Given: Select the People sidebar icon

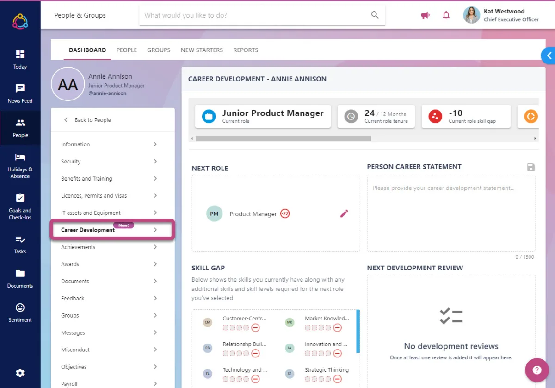Looking at the screenshot, I should click(x=20, y=123).
